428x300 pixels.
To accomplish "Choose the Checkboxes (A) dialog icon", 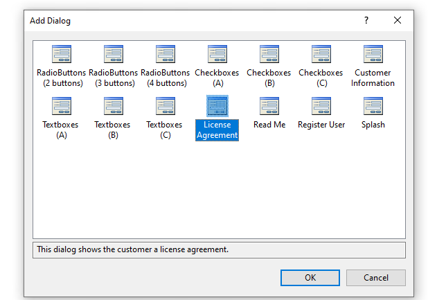I will coord(217,54).
